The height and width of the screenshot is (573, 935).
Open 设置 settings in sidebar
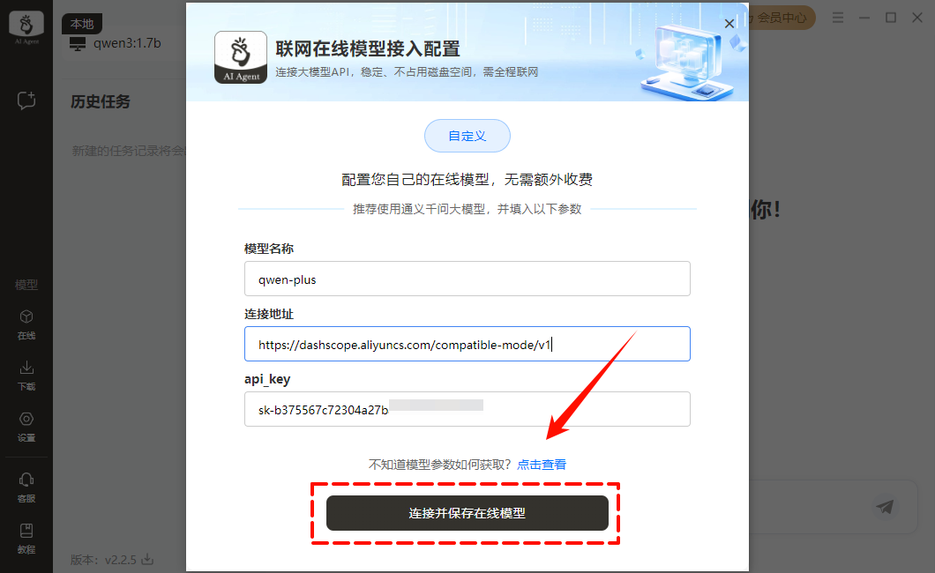(x=26, y=427)
